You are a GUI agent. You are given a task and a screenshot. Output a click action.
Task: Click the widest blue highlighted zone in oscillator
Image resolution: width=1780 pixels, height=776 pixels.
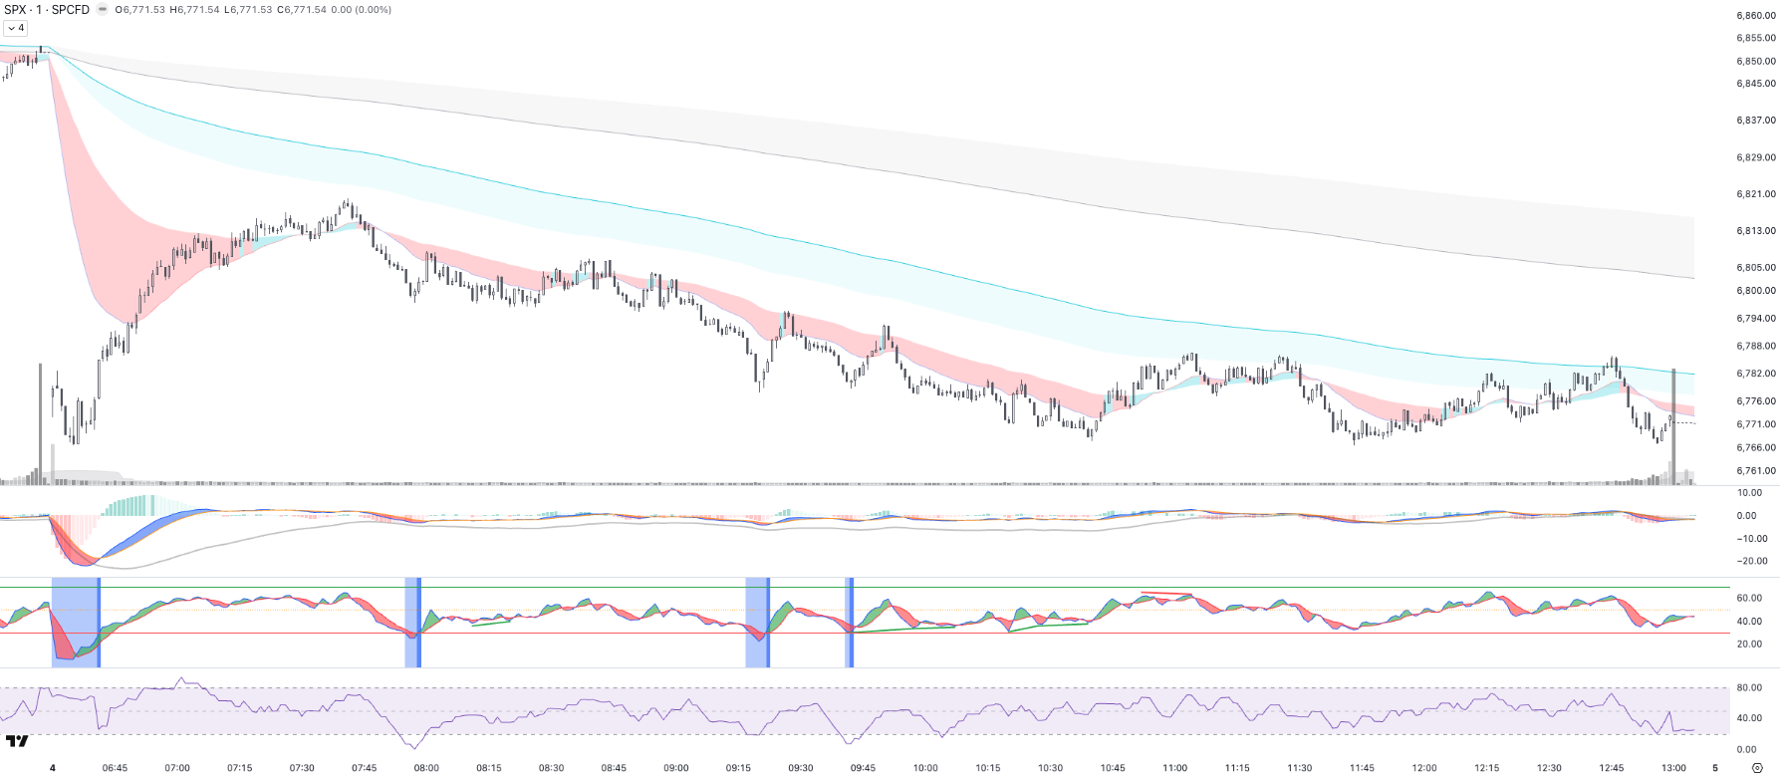click(75, 622)
